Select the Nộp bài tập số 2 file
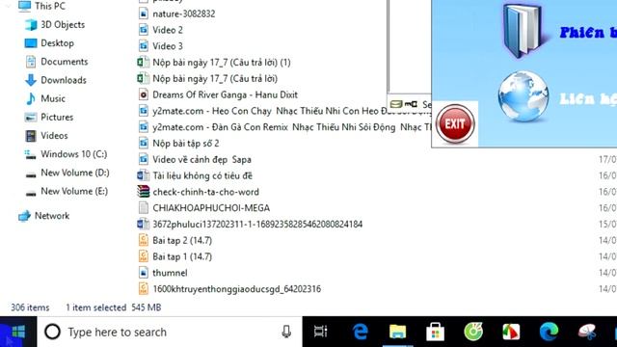Image resolution: width=617 pixels, height=347 pixels. [186, 144]
